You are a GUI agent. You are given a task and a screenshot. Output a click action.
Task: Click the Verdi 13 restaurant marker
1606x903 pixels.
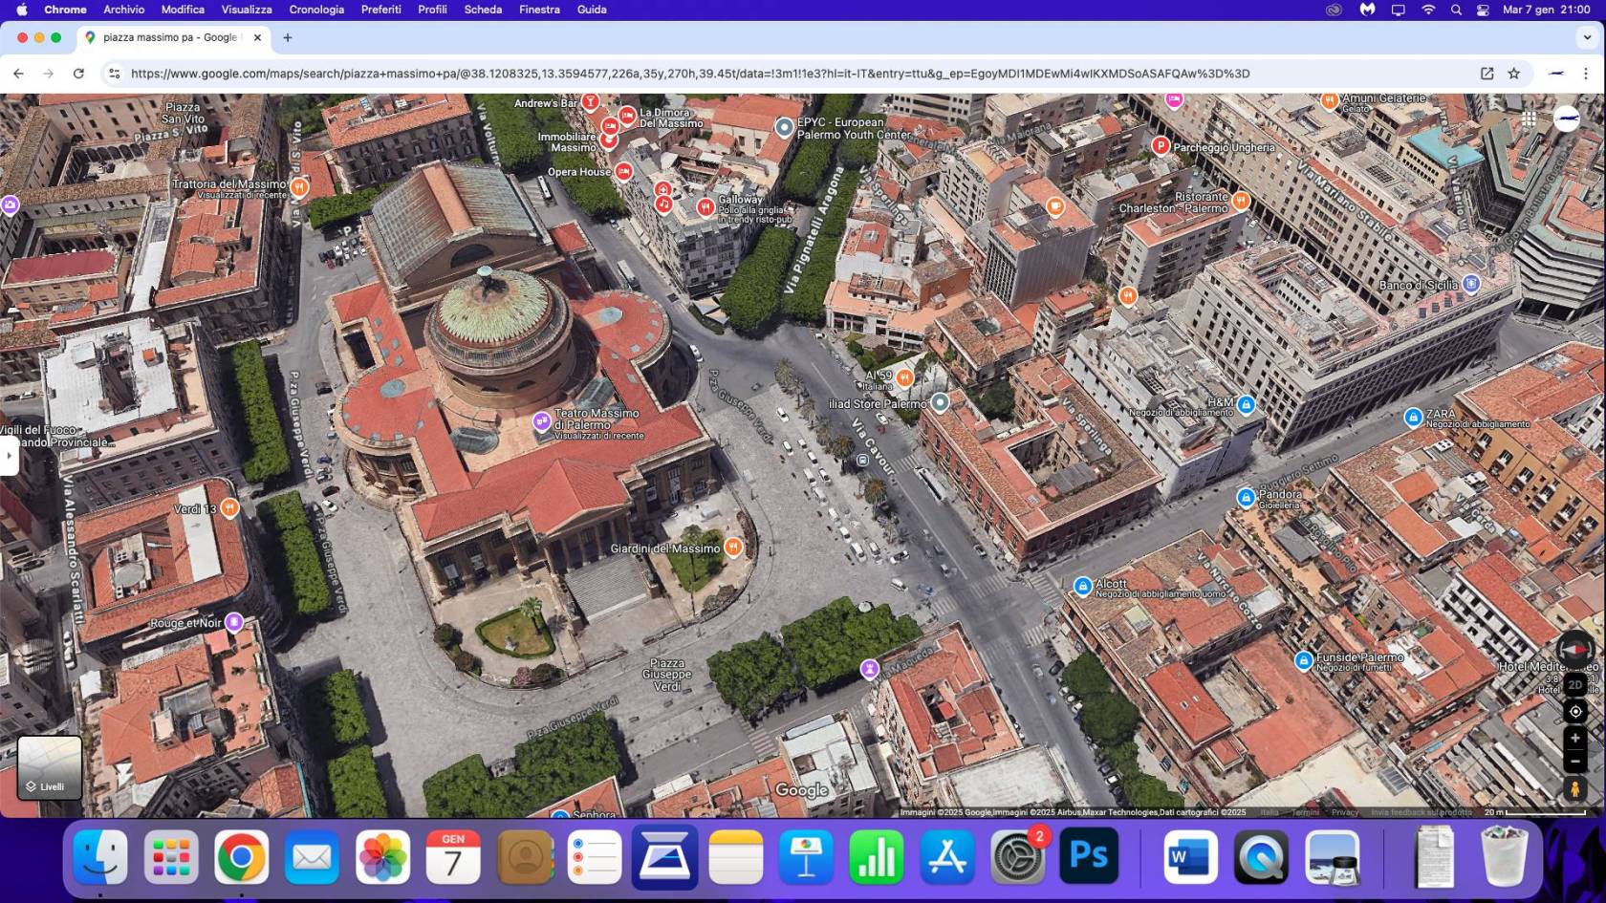229,508
